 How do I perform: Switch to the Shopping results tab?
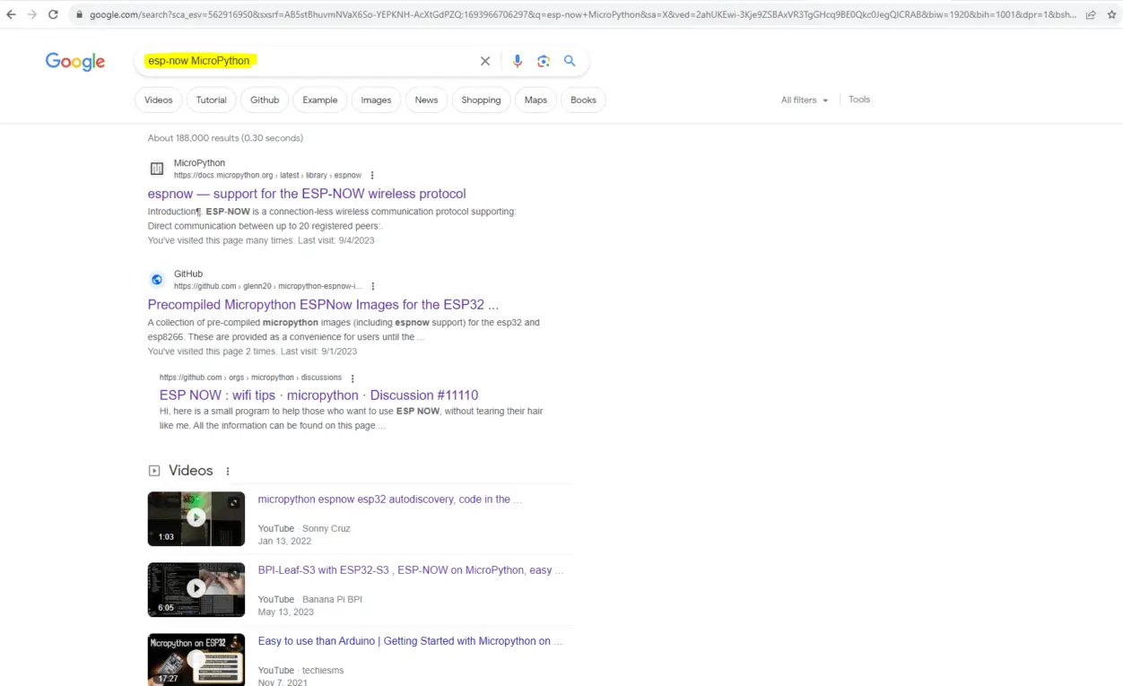click(481, 100)
